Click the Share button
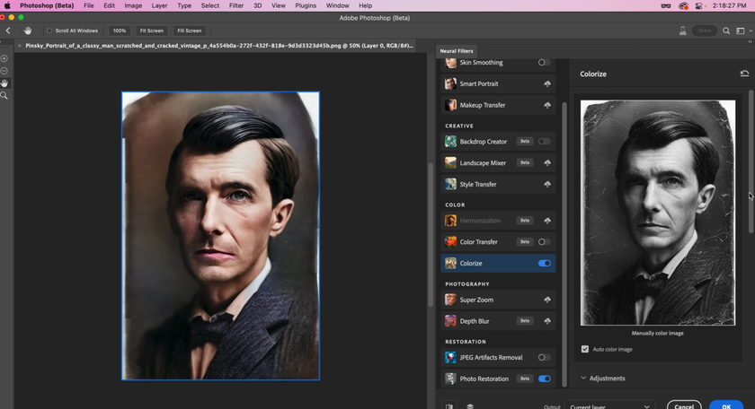755x409 pixels. pos(704,30)
